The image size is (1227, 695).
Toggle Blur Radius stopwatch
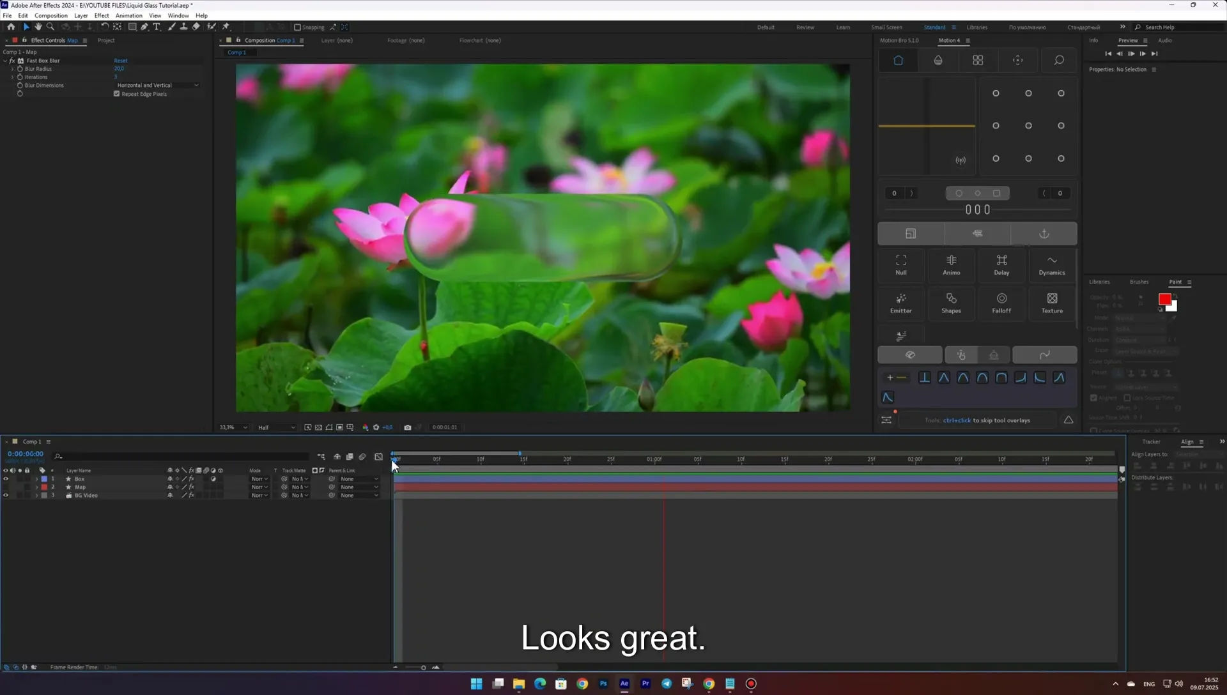20,69
